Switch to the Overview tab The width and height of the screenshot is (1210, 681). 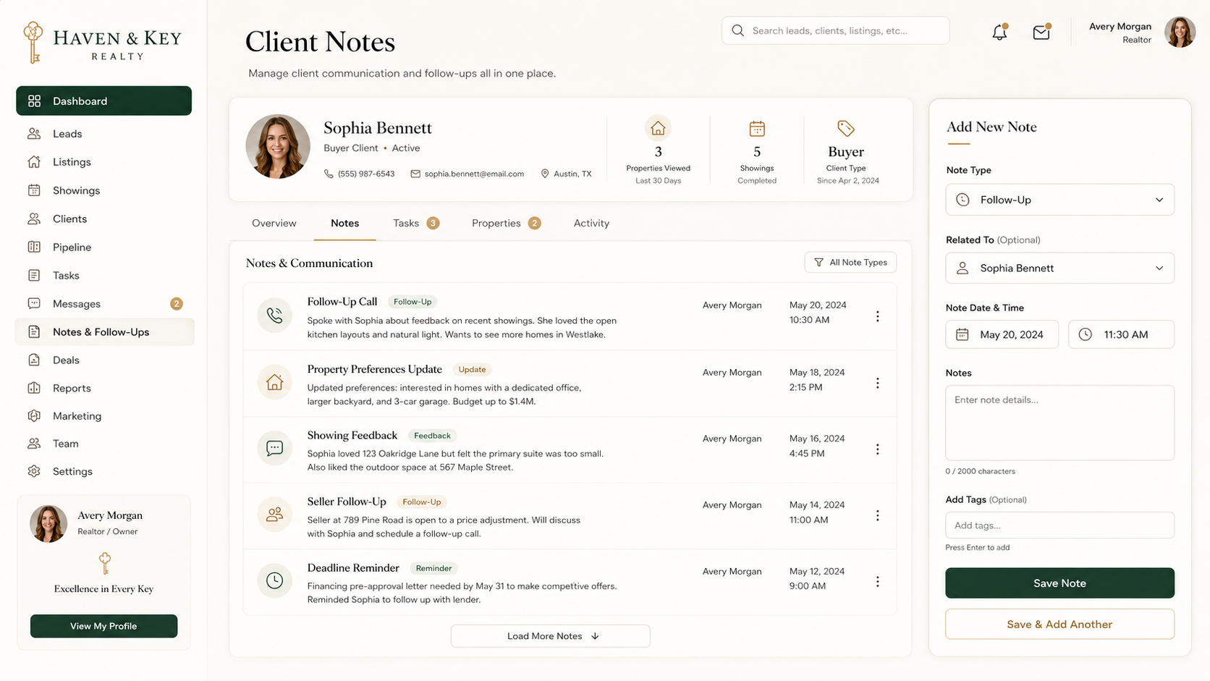274,223
